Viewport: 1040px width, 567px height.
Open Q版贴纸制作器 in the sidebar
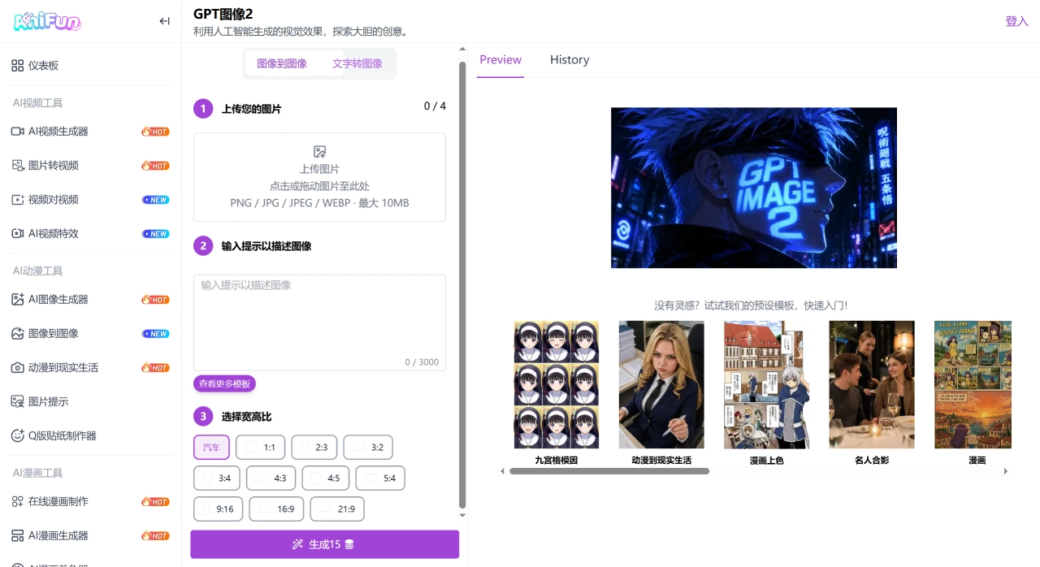coord(90,436)
